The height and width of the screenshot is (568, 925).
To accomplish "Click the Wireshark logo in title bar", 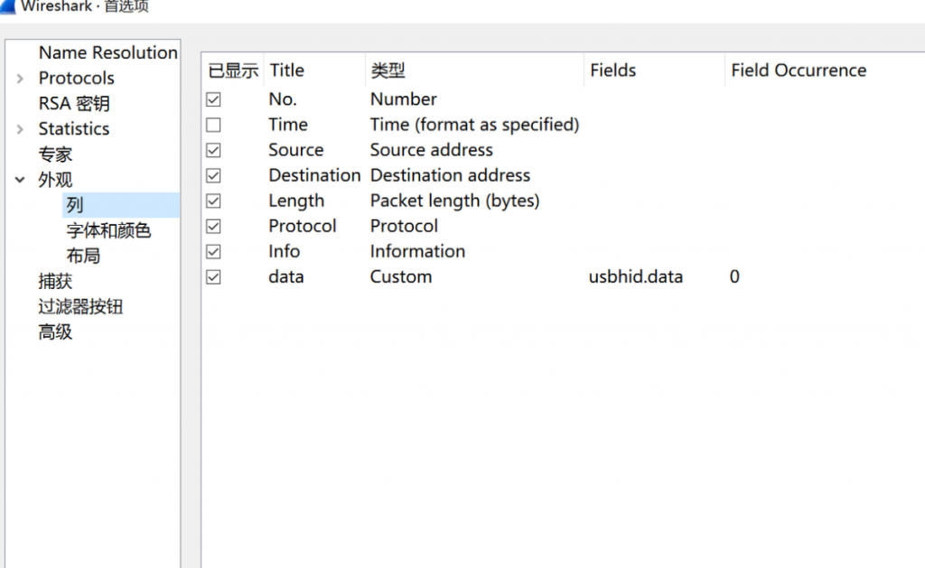I will click(7, 6).
